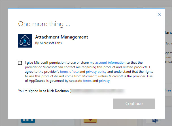Click the signed-in name Nick Doelman

[x=57, y=91]
